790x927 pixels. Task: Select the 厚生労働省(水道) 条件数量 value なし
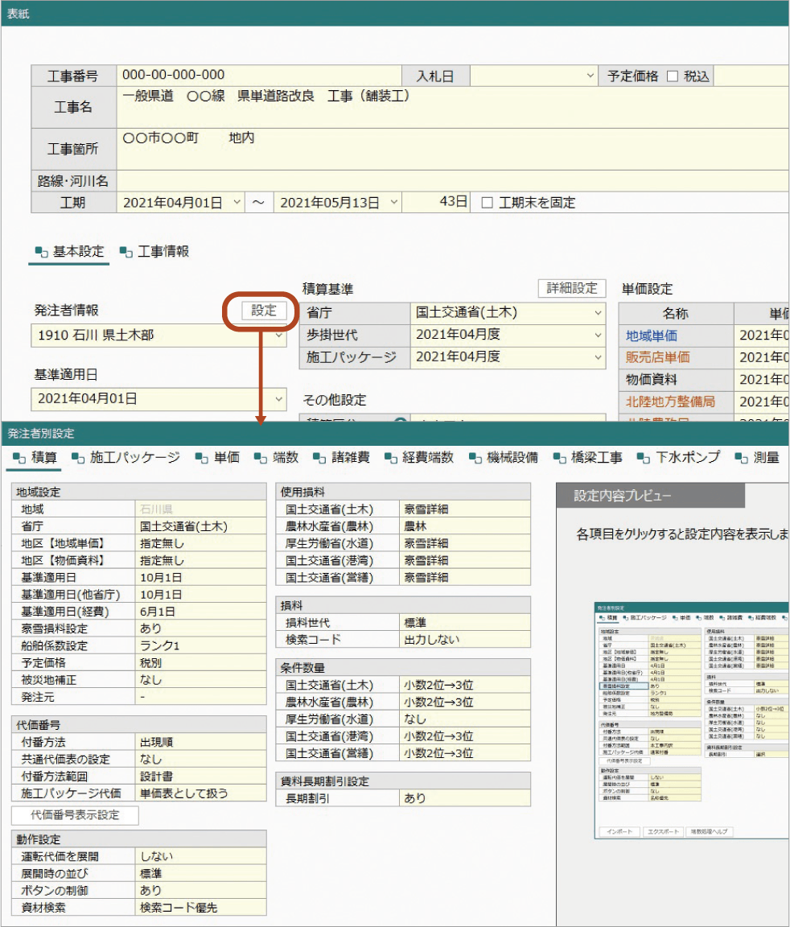coord(465,719)
